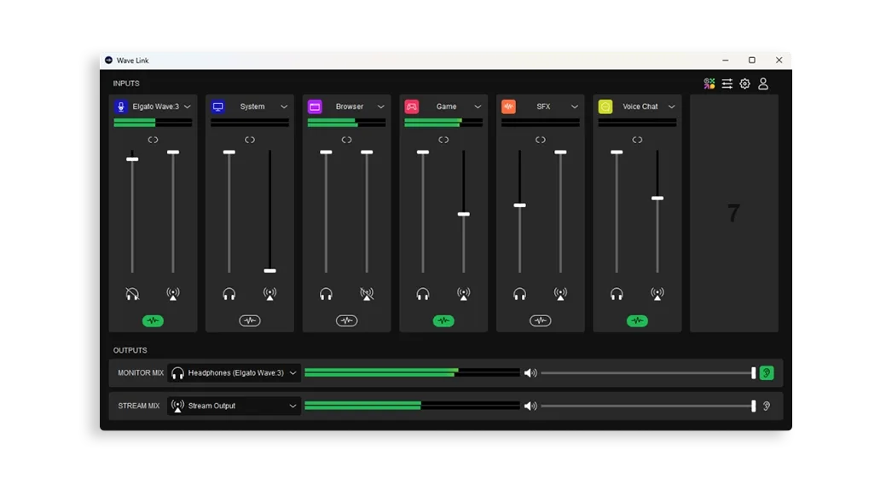Viewport: 892px width, 484px height.
Task: Adjust Stream Mix master volume slider
Action: (x=648, y=406)
